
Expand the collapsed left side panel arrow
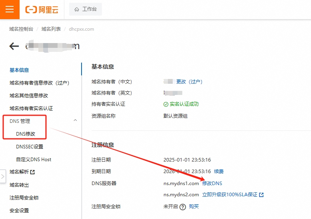click(x=3, y=176)
